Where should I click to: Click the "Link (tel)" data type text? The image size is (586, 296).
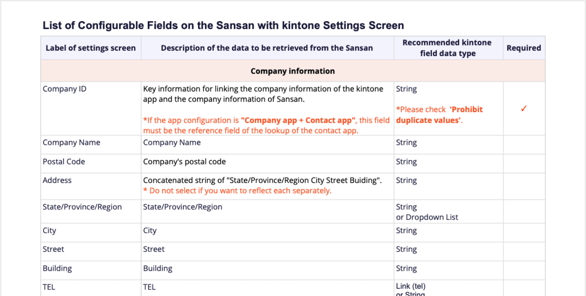(x=411, y=287)
